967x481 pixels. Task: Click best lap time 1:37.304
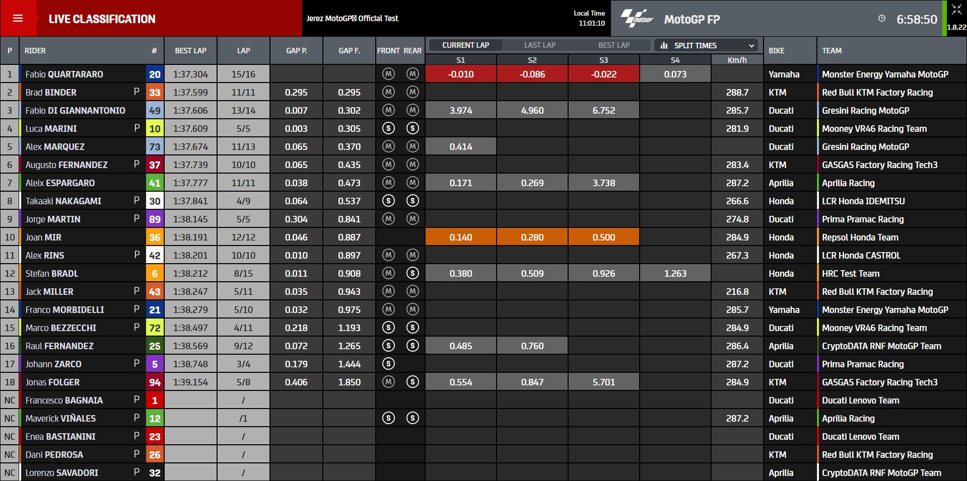pos(190,74)
